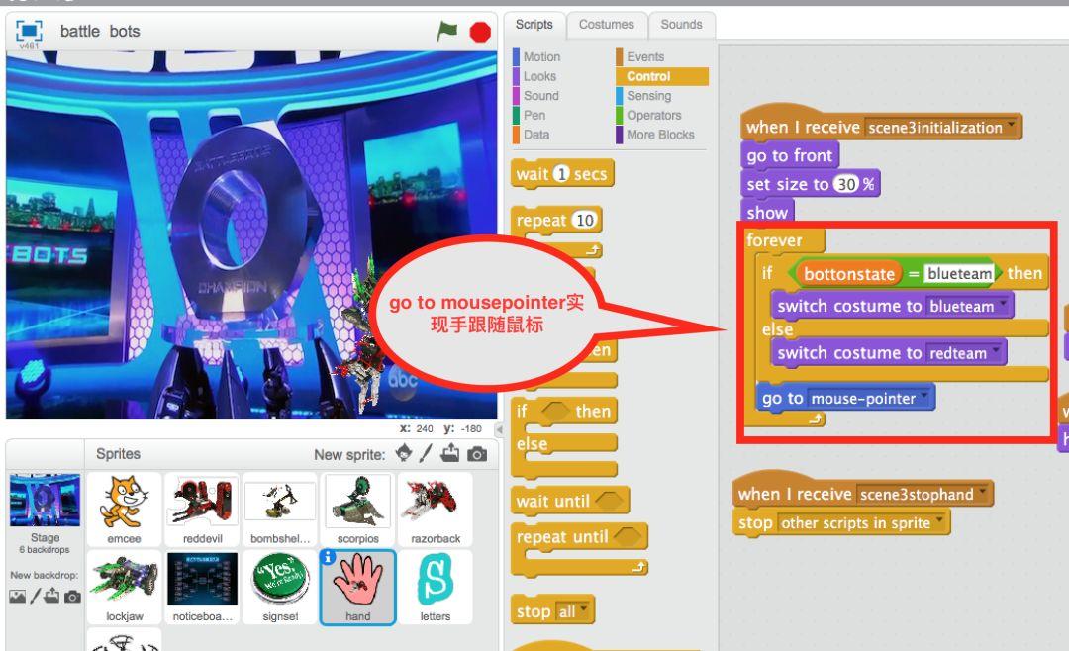Create a new sprite from camera
Image resolution: width=1069 pixels, height=651 pixels.
pyautogui.click(x=477, y=454)
